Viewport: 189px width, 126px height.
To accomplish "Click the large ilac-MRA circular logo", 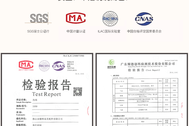I will click(110, 19).
